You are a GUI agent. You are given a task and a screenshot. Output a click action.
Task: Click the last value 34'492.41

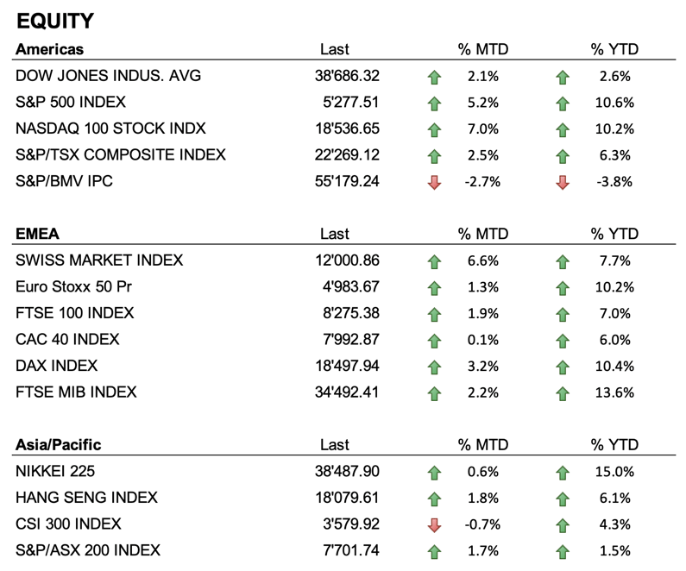pyautogui.click(x=347, y=392)
